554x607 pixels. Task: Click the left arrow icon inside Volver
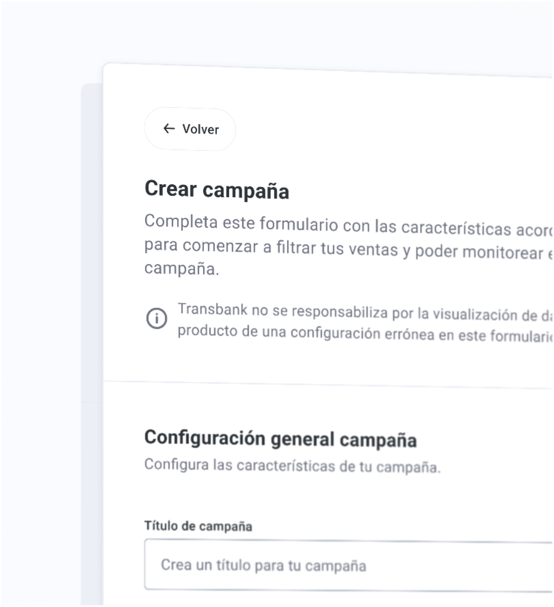tap(169, 128)
